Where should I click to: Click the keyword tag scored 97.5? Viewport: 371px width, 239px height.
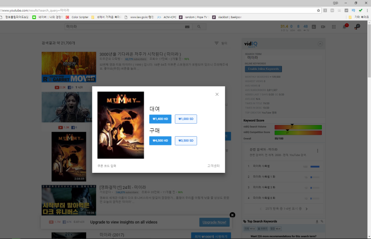click(249, 229)
